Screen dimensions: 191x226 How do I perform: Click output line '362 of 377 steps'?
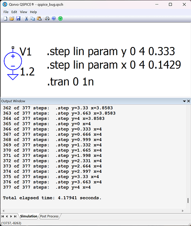58,108
